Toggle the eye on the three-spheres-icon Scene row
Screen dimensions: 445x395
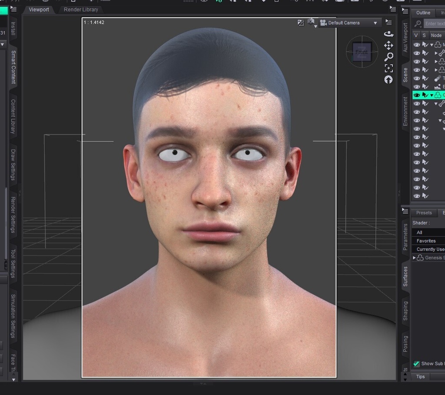click(416, 78)
